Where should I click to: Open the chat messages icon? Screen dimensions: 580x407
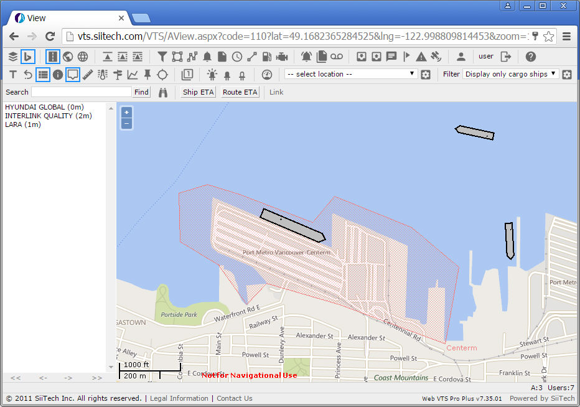391,57
